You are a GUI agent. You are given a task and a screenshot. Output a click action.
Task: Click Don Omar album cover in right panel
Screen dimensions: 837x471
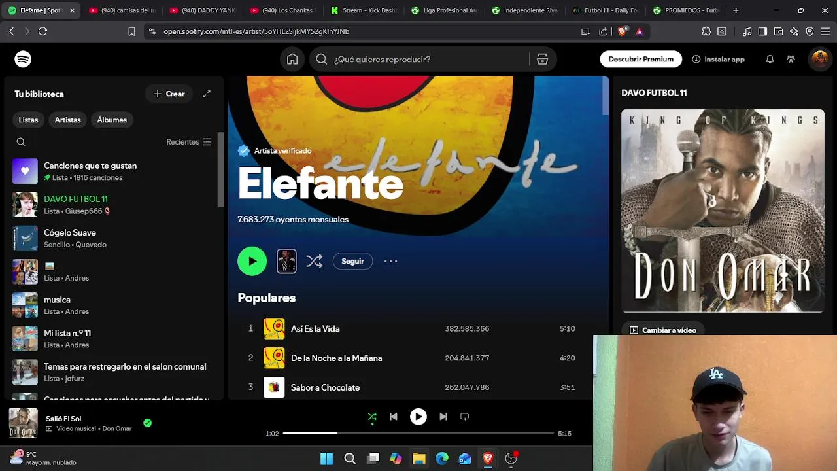point(723,211)
